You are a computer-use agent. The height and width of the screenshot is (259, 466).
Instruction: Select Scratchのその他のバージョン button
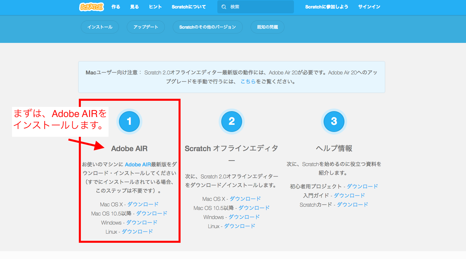coord(208,27)
